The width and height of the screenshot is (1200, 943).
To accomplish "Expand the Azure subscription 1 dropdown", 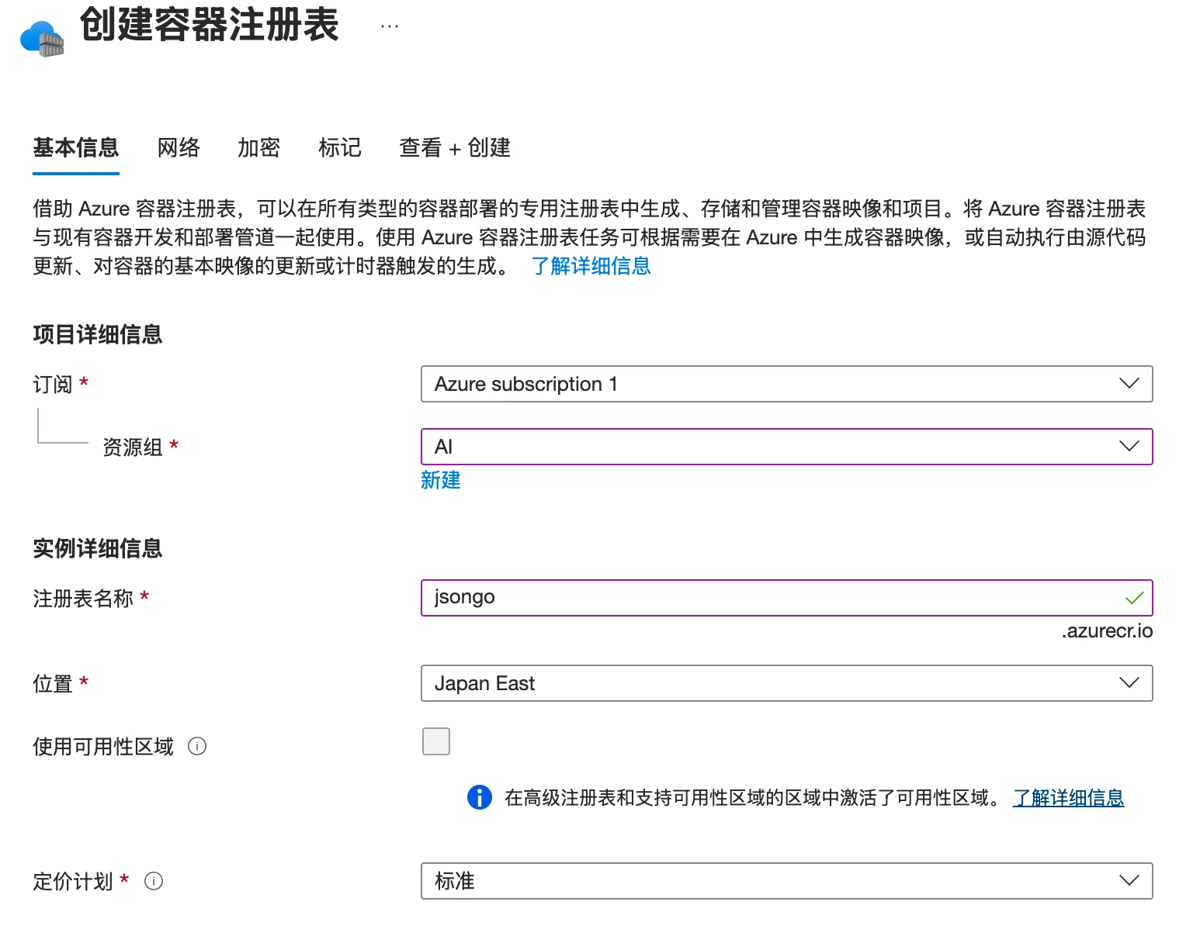I will click(x=786, y=384).
